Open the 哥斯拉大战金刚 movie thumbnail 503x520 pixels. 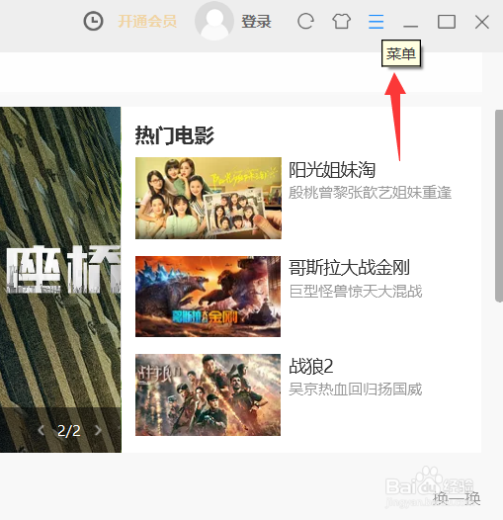pyautogui.click(x=208, y=297)
